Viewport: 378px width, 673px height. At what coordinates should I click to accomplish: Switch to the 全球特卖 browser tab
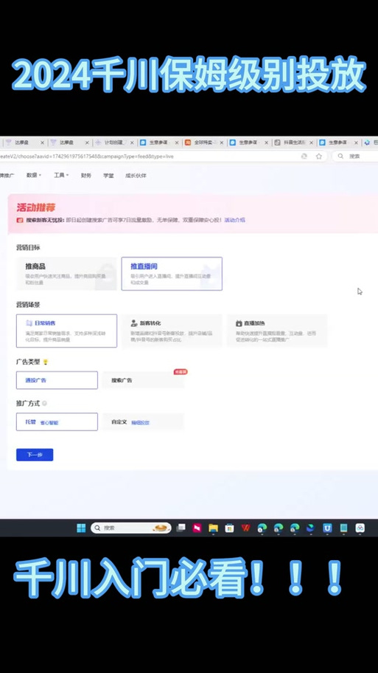[204, 142]
